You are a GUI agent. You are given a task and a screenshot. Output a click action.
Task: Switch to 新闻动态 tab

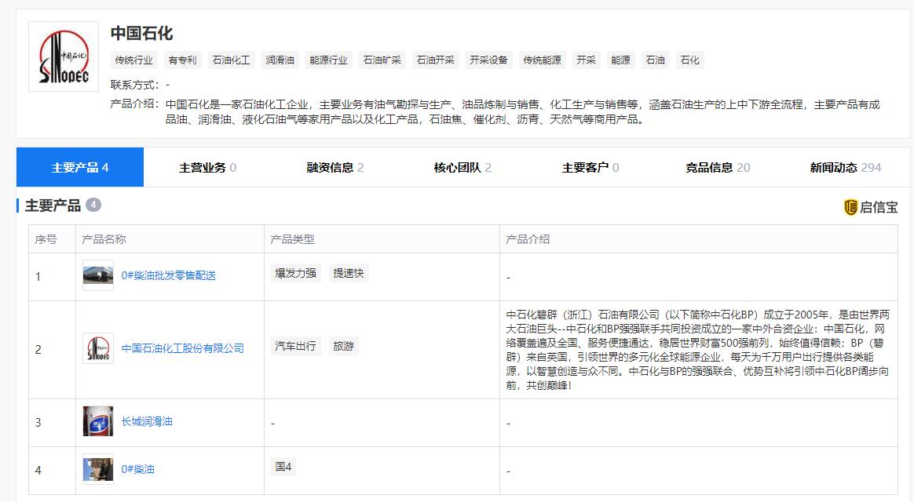coord(845,167)
